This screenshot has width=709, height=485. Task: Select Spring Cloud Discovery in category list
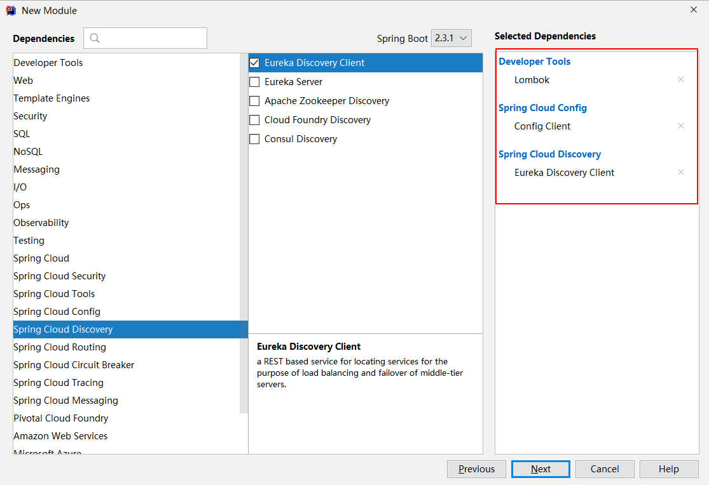coord(130,329)
